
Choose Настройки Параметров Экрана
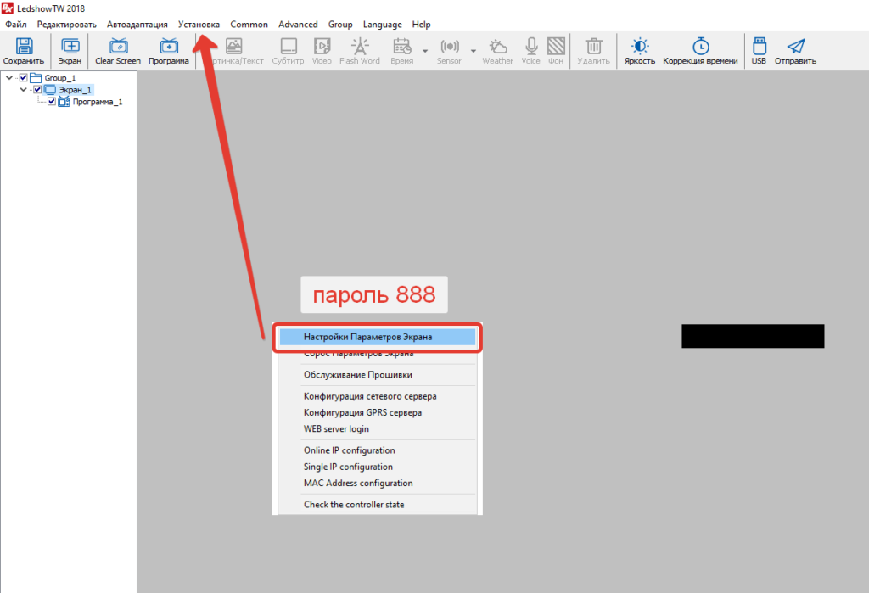[378, 337]
